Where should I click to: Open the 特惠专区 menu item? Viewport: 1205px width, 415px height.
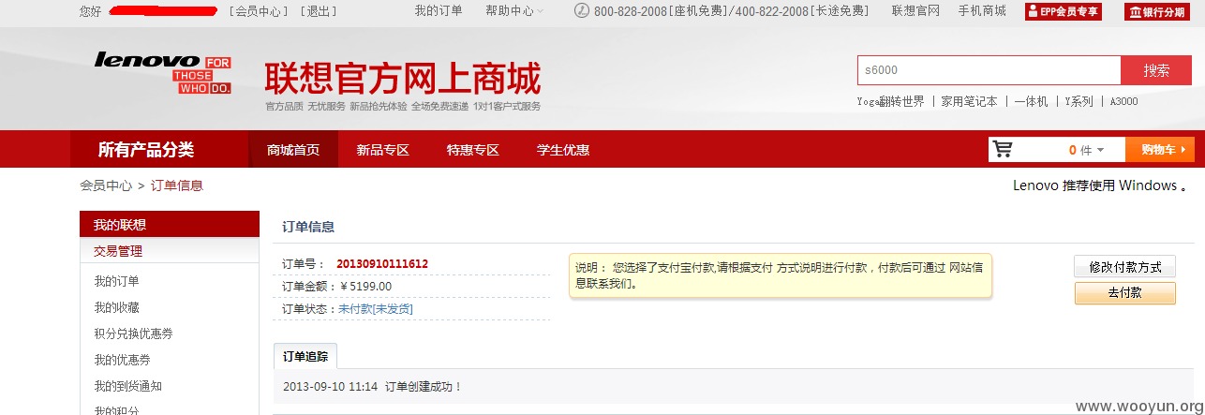coord(472,150)
